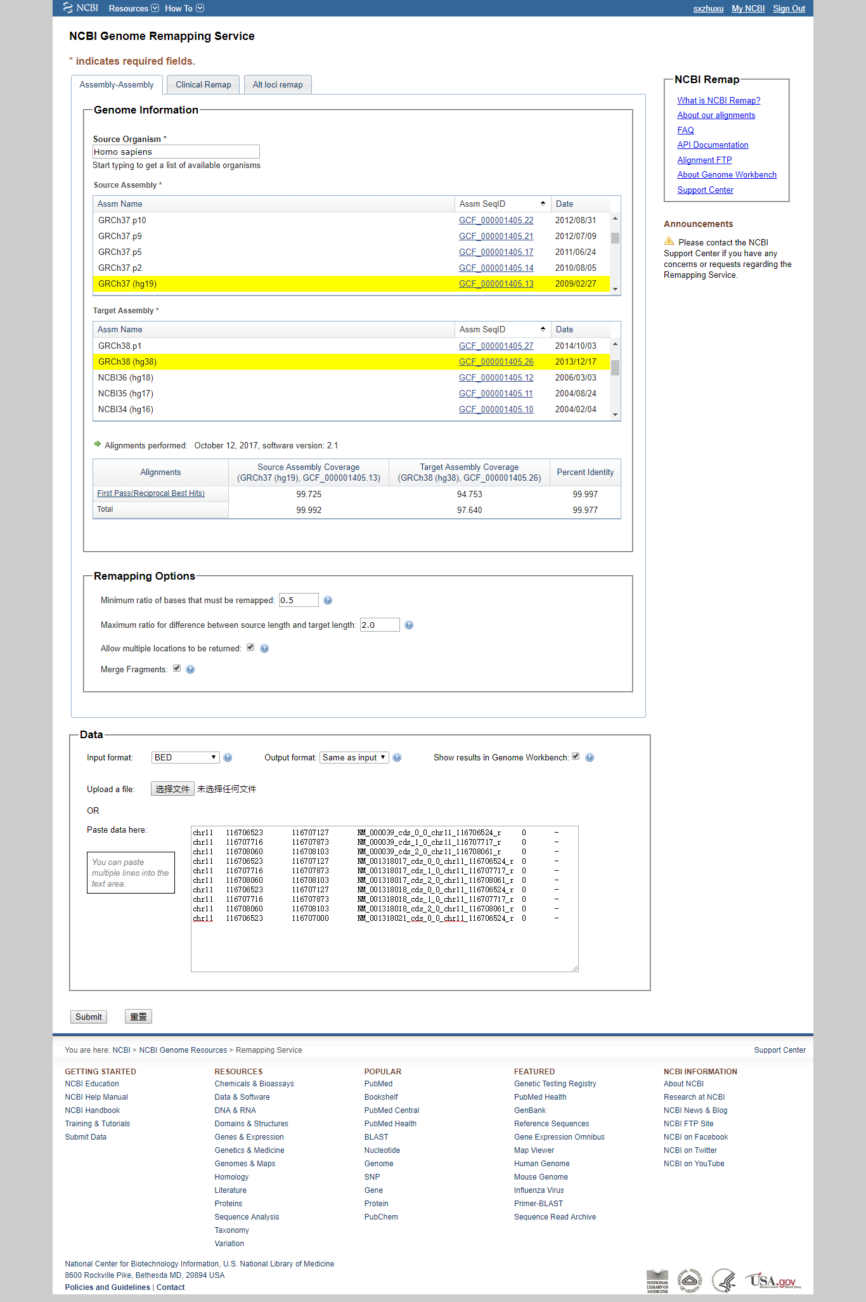Open About Genome Workbench link
866x1302 pixels.
pyautogui.click(x=727, y=174)
